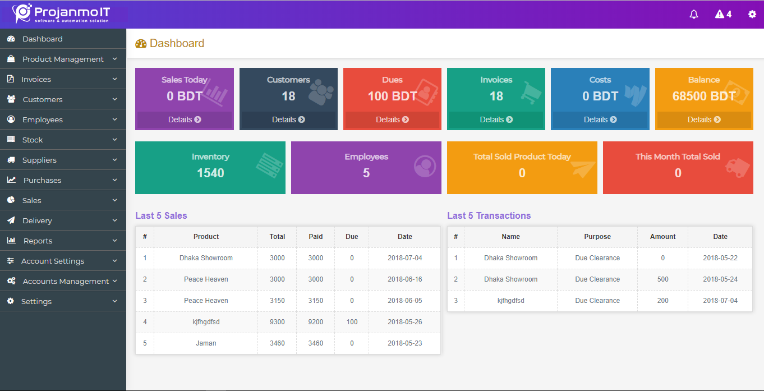Screen dimensions: 764x391
Task: Open the Customers people icon
Action: point(12,99)
